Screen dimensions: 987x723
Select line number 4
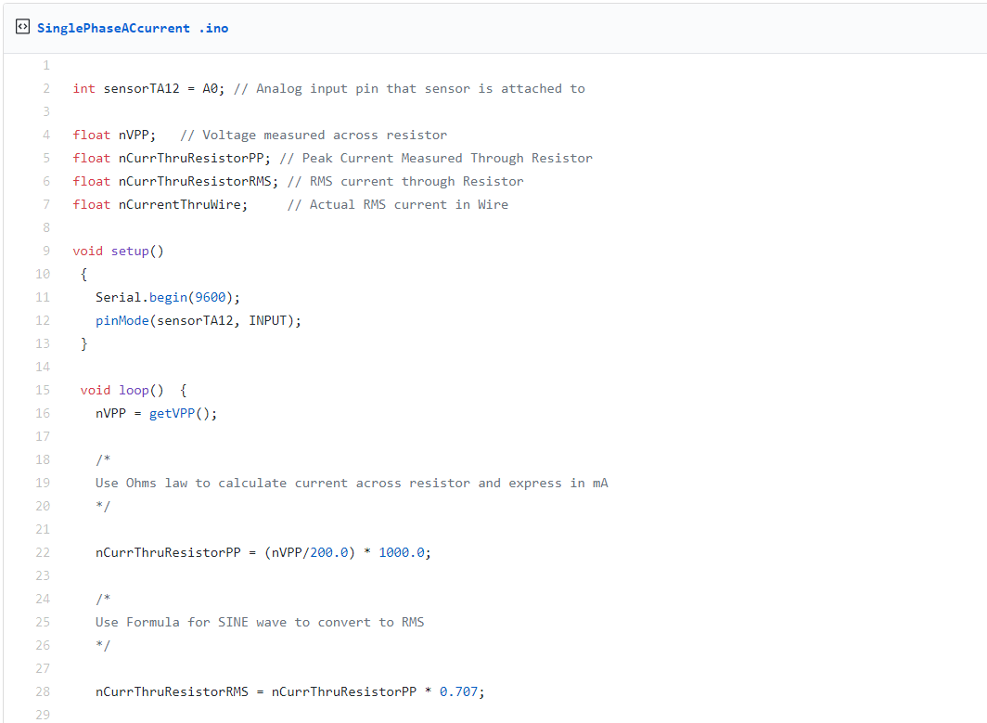[45, 136]
